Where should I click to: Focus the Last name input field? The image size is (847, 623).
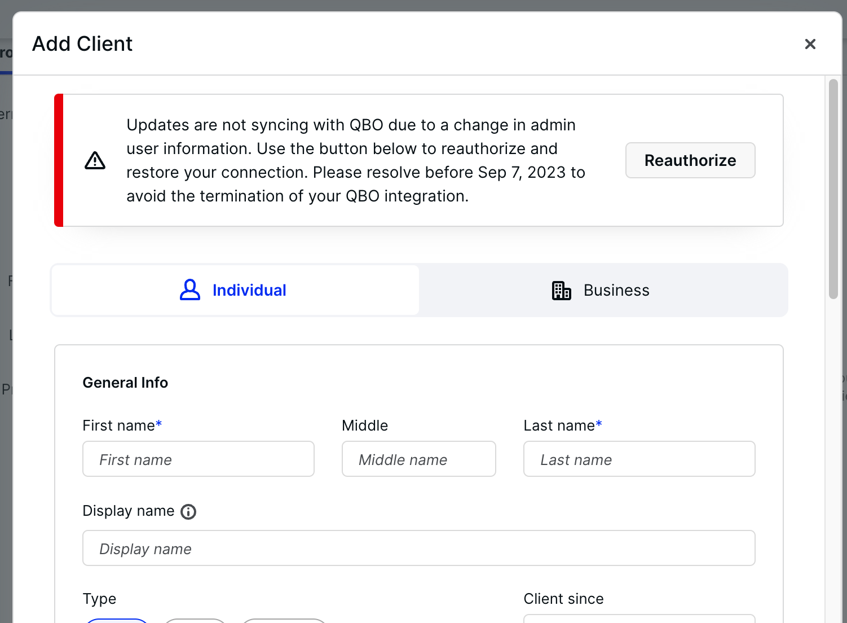639,459
